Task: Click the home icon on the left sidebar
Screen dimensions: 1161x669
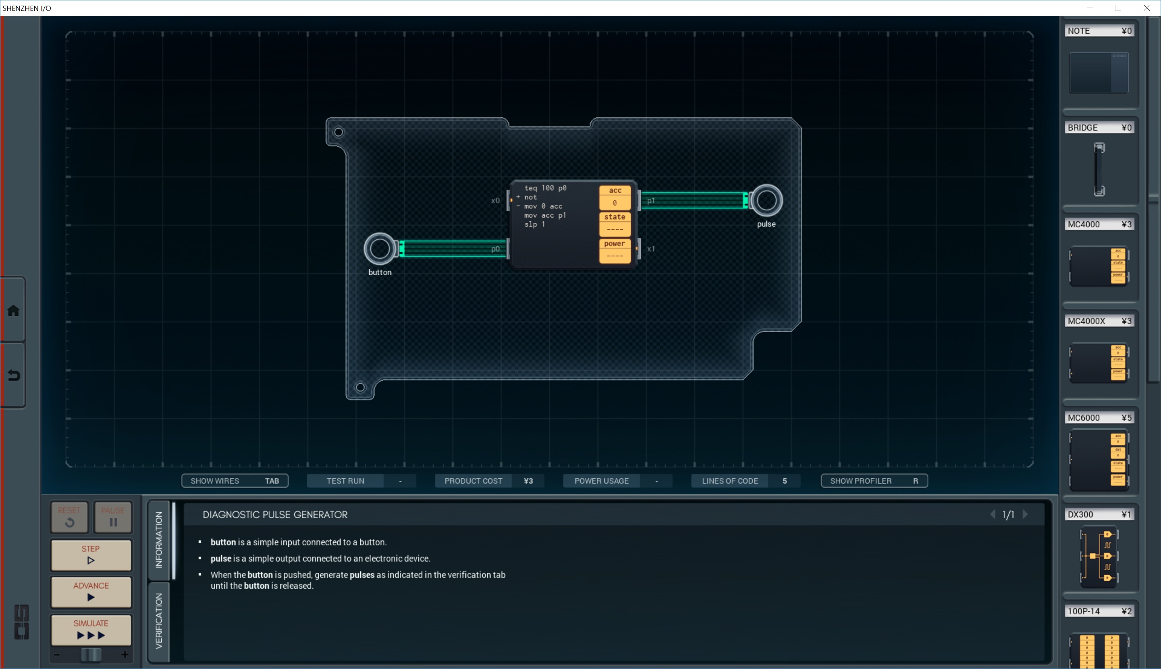Action: click(13, 311)
